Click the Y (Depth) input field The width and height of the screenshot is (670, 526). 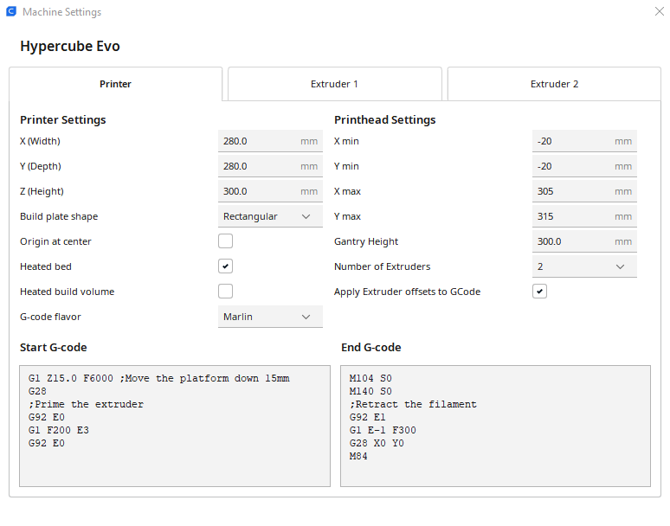tap(258, 166)
